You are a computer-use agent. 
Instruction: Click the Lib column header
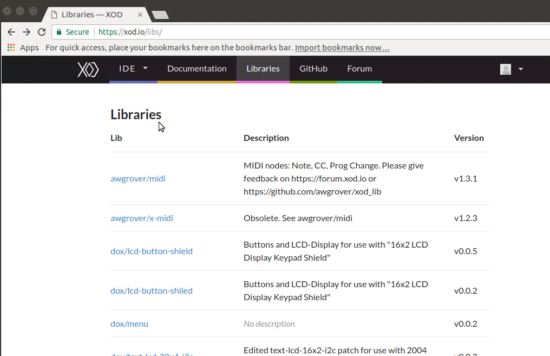click(x=116, y=138)
